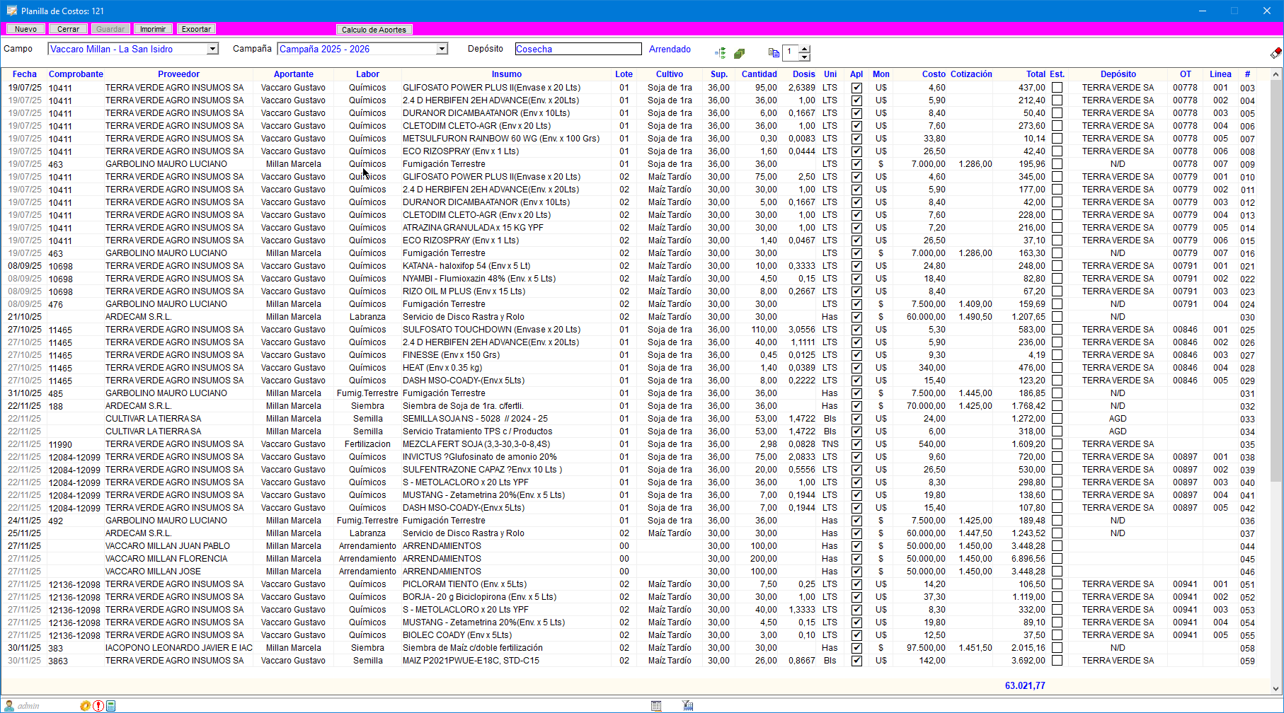Toggle Apl checkbox for GLIFOSATO row 003
Viewport: 1284px width, 713px height.
(856, 88)
